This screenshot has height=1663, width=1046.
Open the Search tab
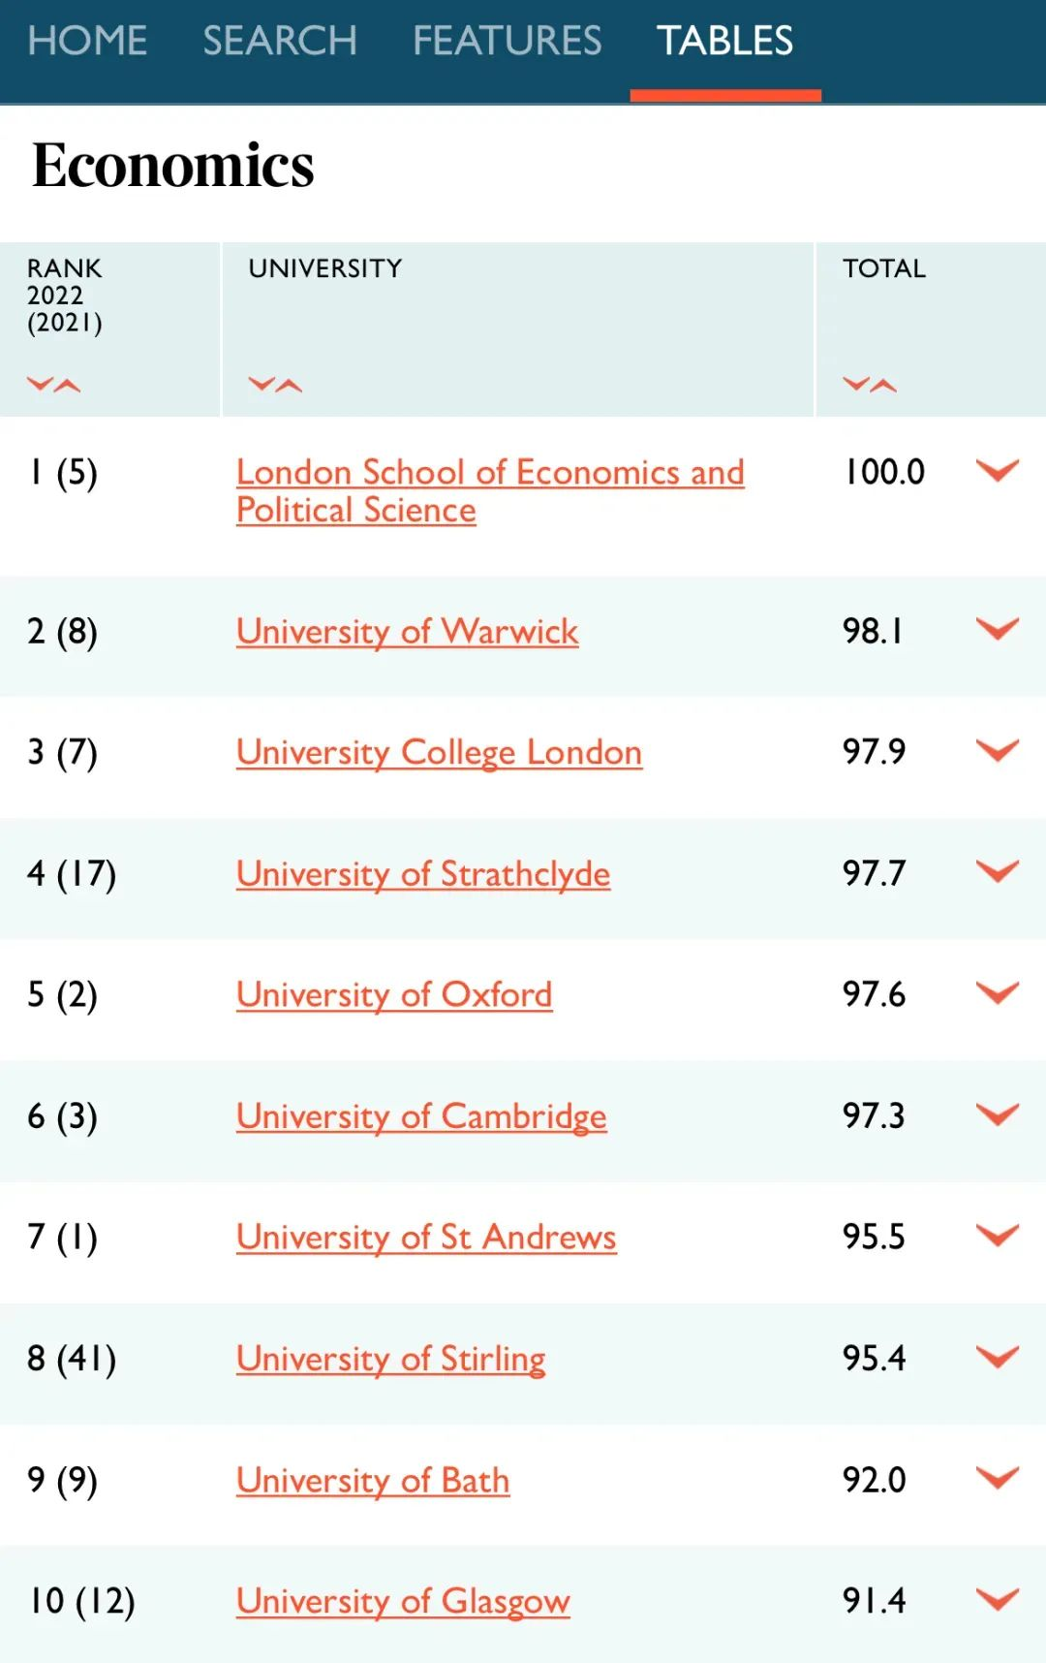(280, 41)
